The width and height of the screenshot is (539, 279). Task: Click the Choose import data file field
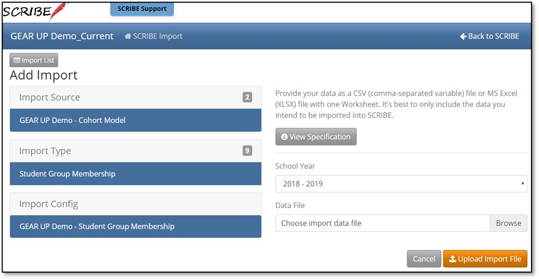tap(383, 223)
